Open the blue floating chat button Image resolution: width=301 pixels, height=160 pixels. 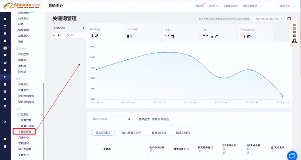[x=292, y=155]
